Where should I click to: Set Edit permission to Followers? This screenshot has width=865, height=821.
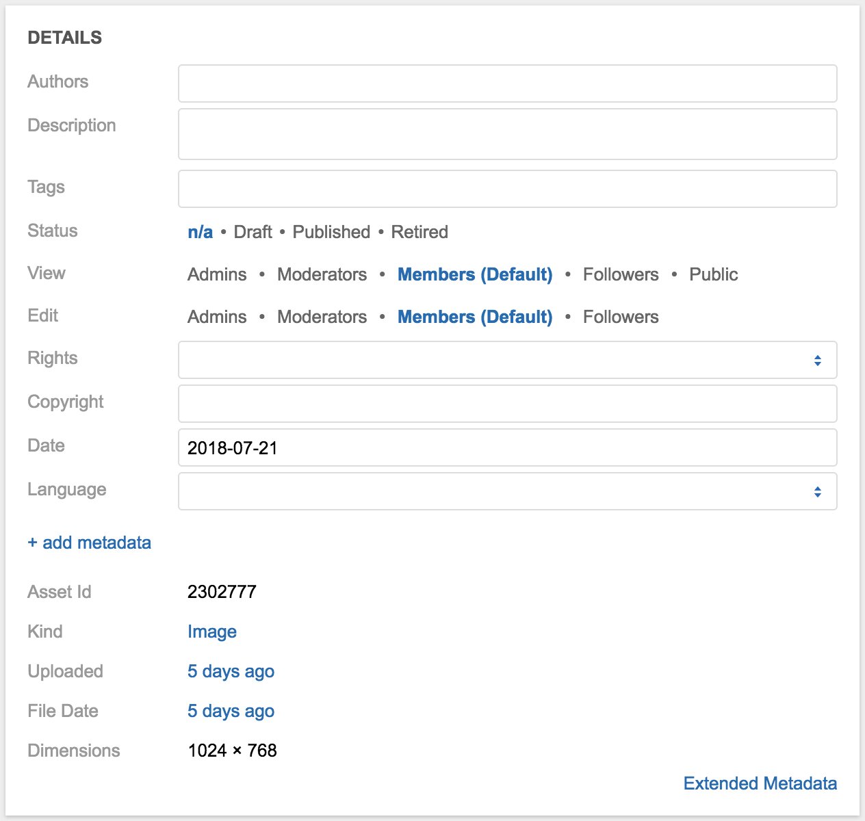point(621,317)
